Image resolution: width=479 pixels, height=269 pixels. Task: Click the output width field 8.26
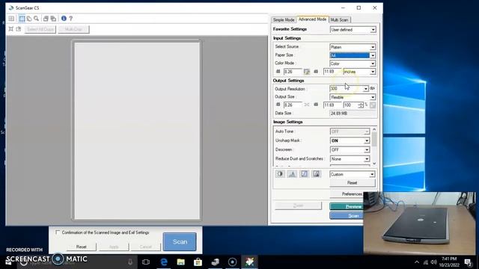[293, 105]
